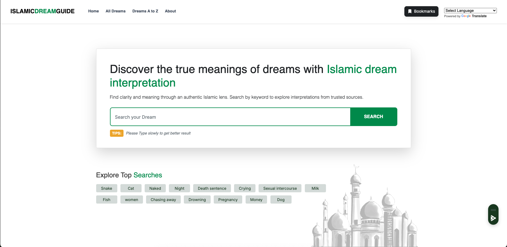Pick the Crying search tag
Screen dimensions: 507x247
tap(244, 188)
